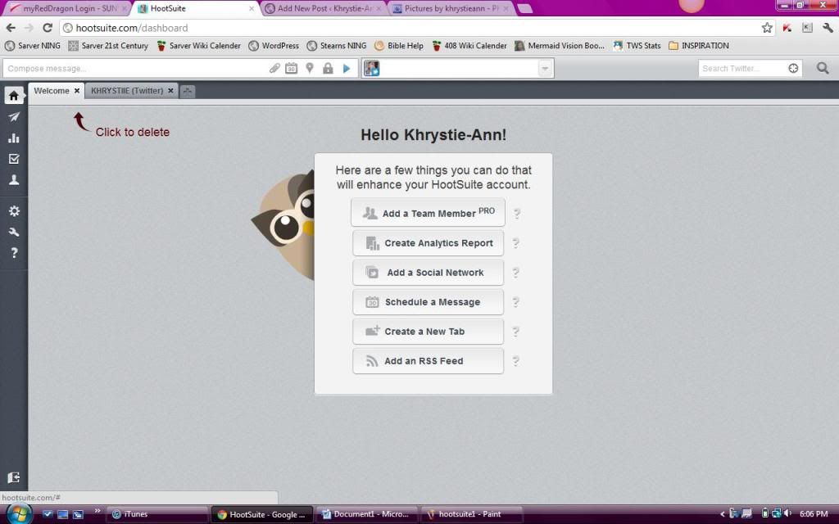The width and height of the screenshot is (839, 524).
Task: Click help icon beside Add an RSS Feed
Action: point(516,361)
